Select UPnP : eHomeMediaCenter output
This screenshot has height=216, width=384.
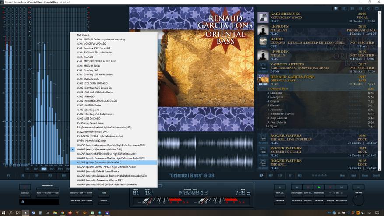point(92,141)
